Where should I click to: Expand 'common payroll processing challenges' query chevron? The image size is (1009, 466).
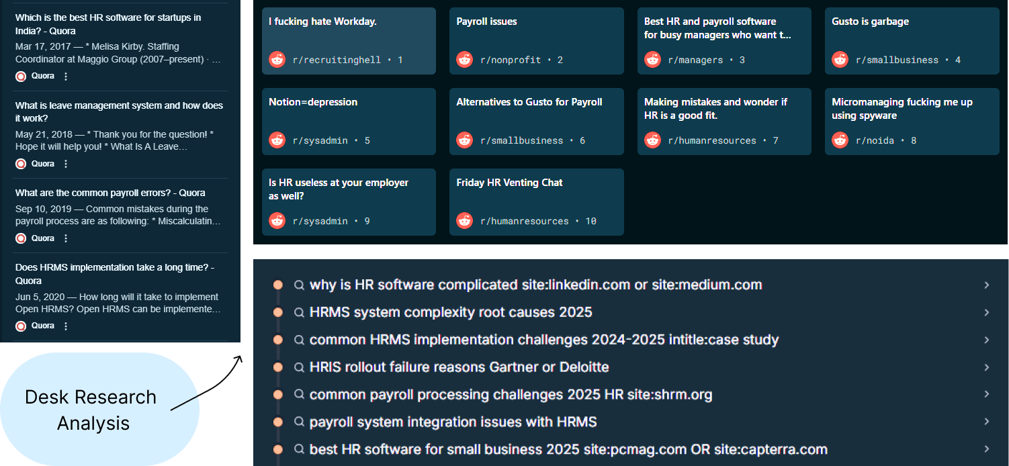pos(987,394)
